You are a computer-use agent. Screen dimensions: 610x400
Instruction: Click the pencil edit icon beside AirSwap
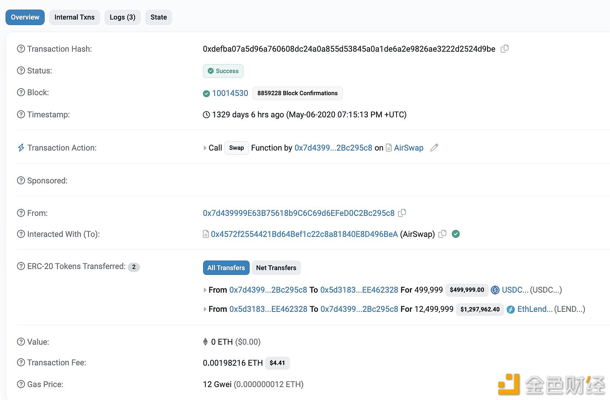[x=434, y=148]
